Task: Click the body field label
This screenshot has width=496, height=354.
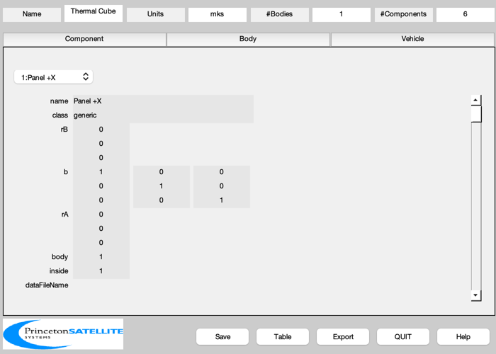Action: (x=60, y=257)
